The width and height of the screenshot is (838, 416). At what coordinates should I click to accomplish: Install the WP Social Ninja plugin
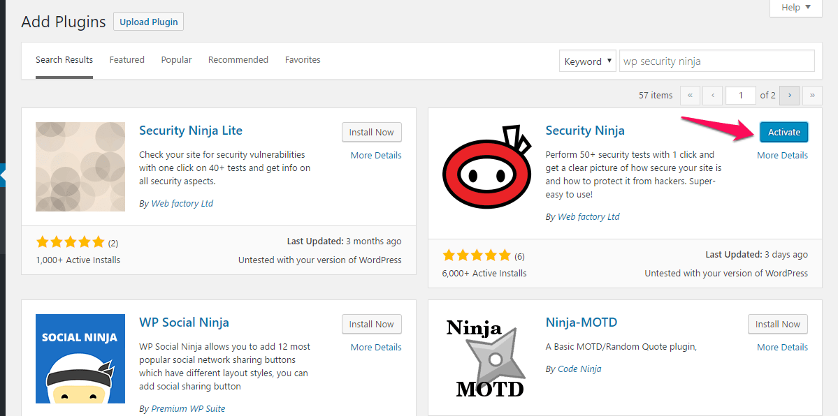point(371,324)
